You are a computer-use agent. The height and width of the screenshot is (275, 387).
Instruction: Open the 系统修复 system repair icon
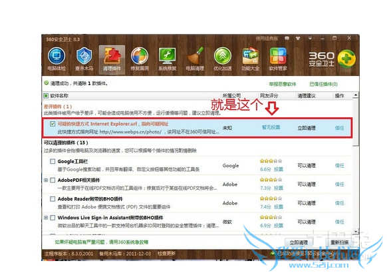pyautogui.click(x=167, y=59)
